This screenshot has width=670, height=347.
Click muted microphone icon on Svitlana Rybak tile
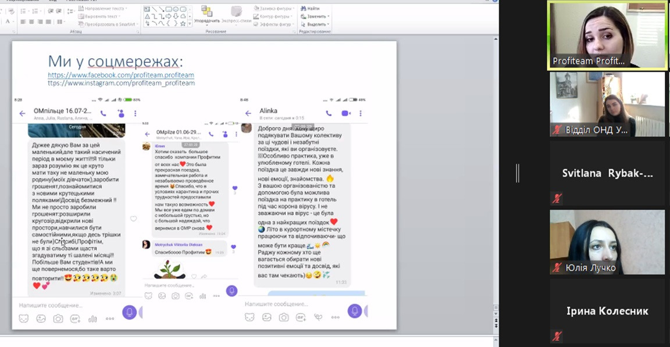(557, 198)
